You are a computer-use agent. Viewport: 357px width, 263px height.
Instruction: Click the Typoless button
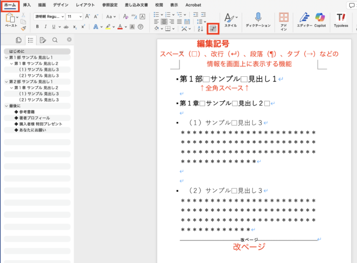[x=341, y=20]
